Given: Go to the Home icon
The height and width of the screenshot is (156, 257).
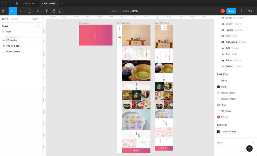Looking at the screenshot, I should pos(17,3).
